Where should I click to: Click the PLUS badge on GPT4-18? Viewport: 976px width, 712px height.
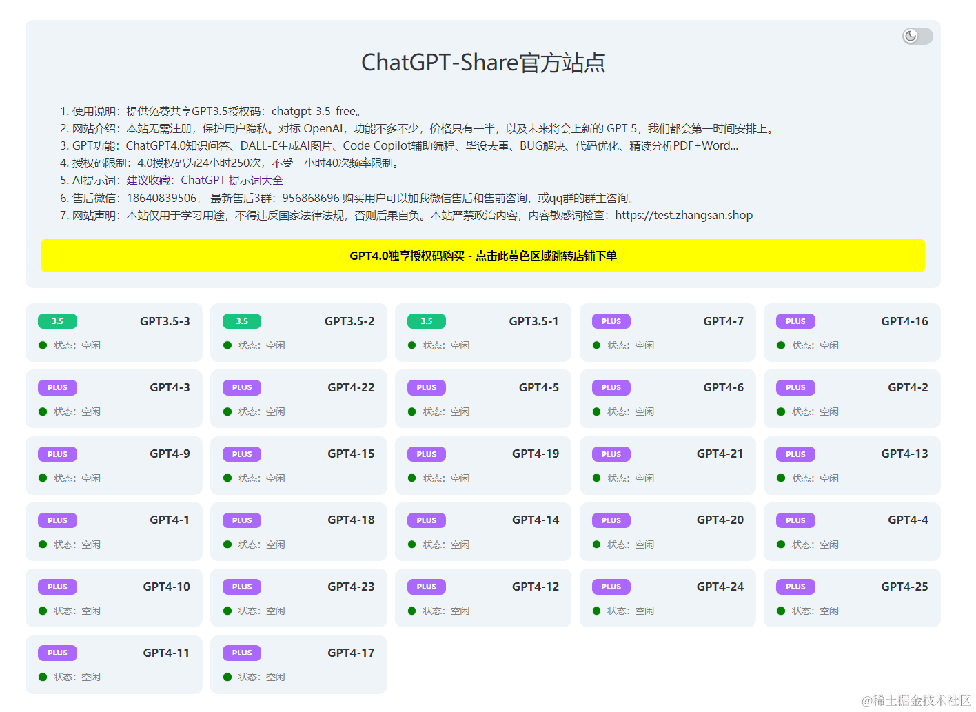[242, 520]
